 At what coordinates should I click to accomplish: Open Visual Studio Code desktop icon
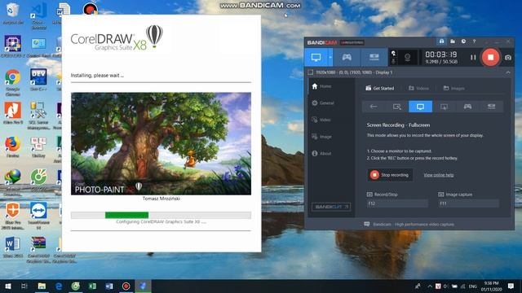pos(38,16)
